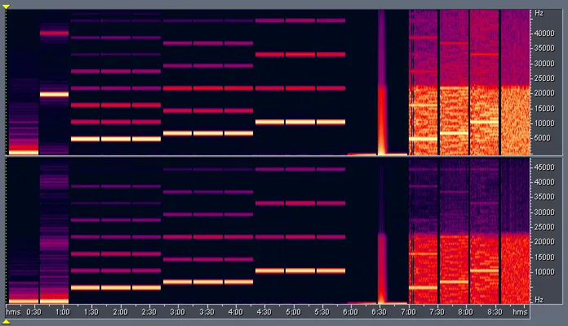Click the 2:30 mark on time ruler

149,312
